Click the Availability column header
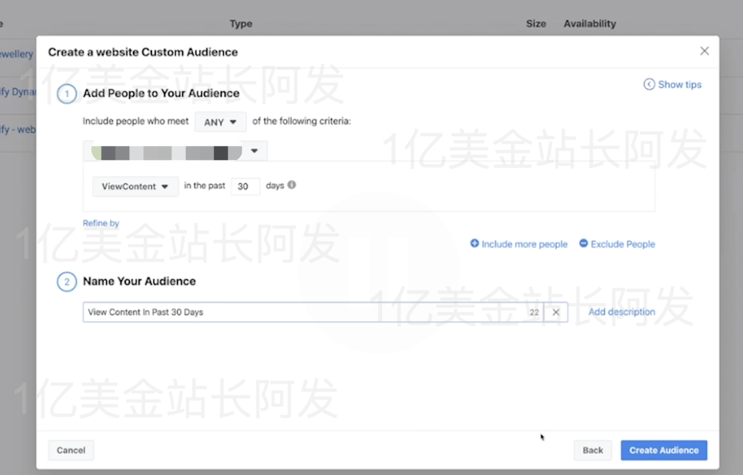 [590, 23]
